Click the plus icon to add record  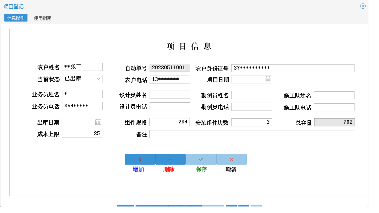(140, 159)
